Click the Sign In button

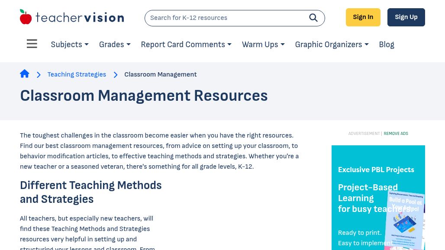tap(363, 17)
